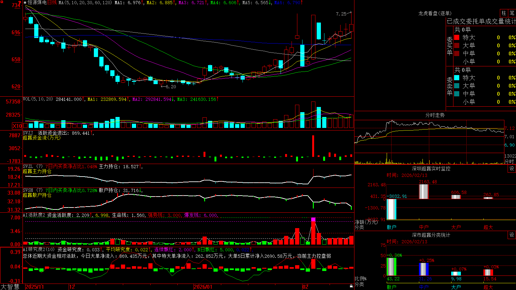This screenshot has height=290, width=516.
Task: Click the 委买单 section label
Action: [450, 46]
